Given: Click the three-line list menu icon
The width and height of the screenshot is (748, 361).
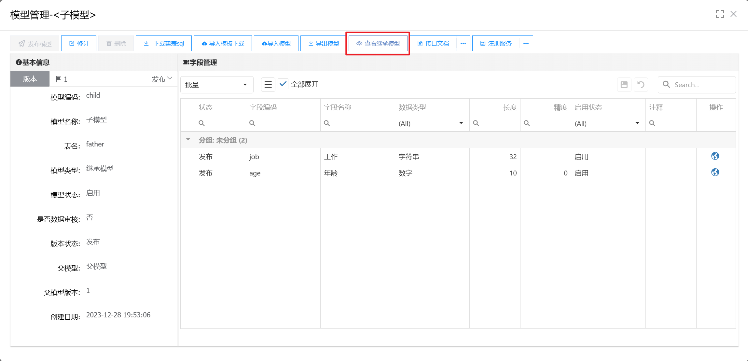Looking at the screenshot, I should (x=268, y=85).
